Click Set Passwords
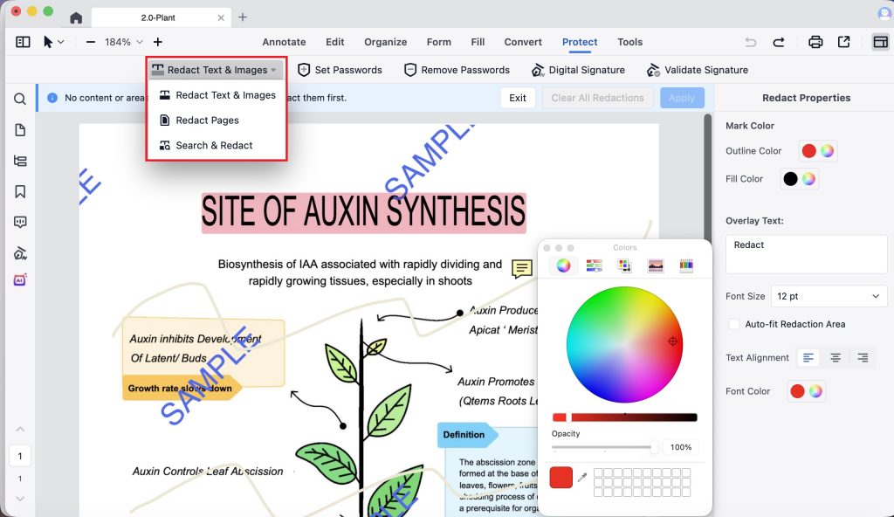 click(340, 70)
